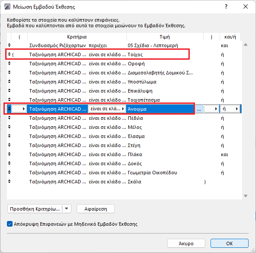This screenshot has height=253, width=256.
Task: Click the help question mark icon
Action: coord(226,6)
